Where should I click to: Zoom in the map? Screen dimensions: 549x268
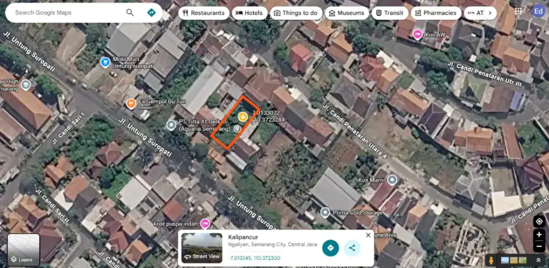point(539,235)
